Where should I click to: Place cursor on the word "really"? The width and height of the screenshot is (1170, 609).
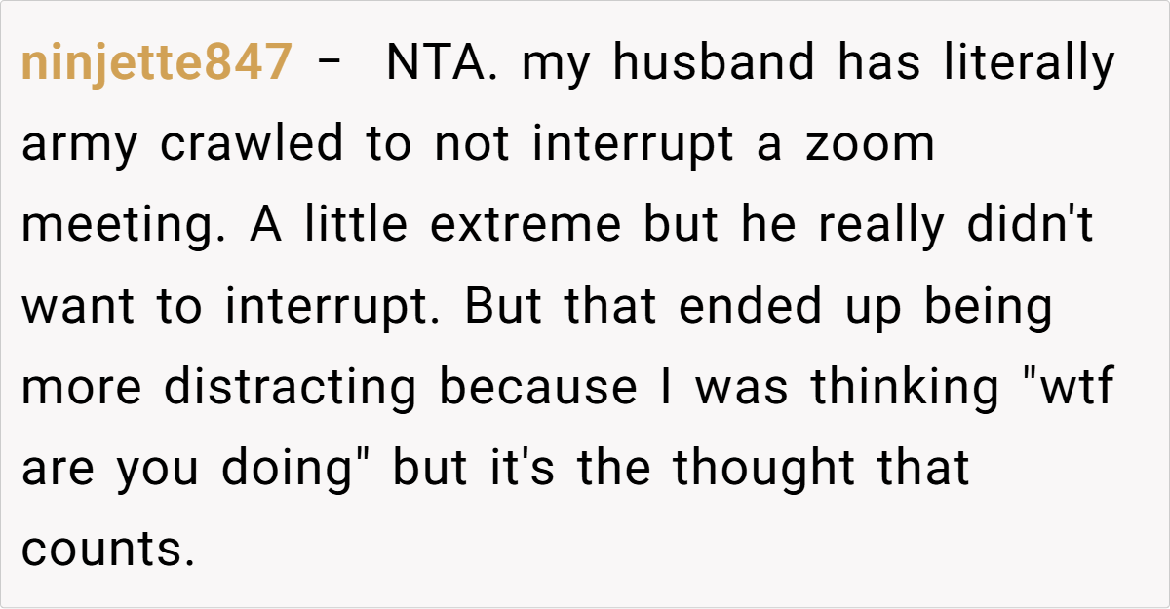tap(881, 227)
